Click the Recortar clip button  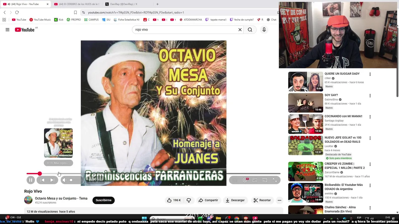[262, 200]
